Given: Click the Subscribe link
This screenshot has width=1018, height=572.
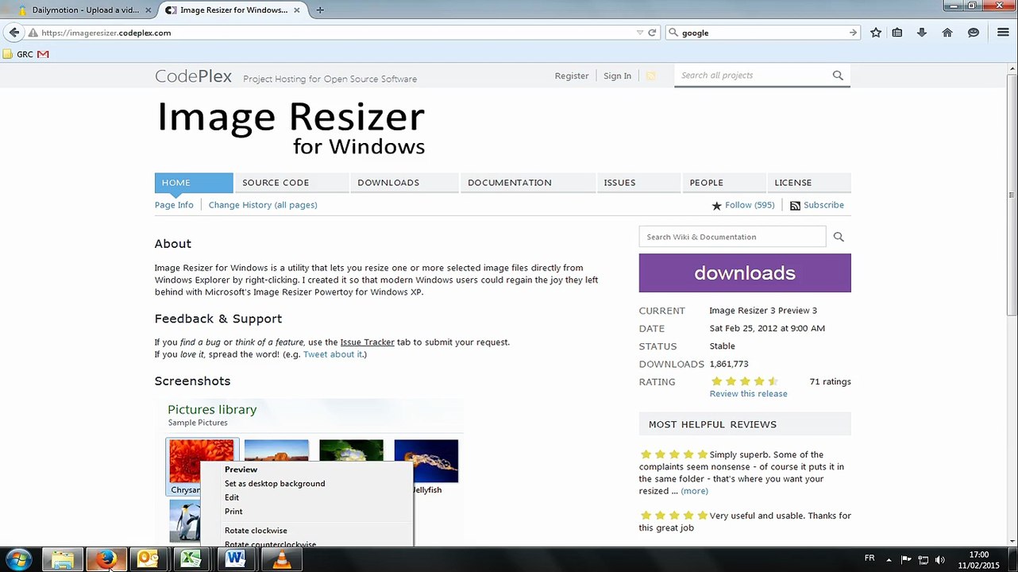Looking at the screenshot, I should pos(823,205).
